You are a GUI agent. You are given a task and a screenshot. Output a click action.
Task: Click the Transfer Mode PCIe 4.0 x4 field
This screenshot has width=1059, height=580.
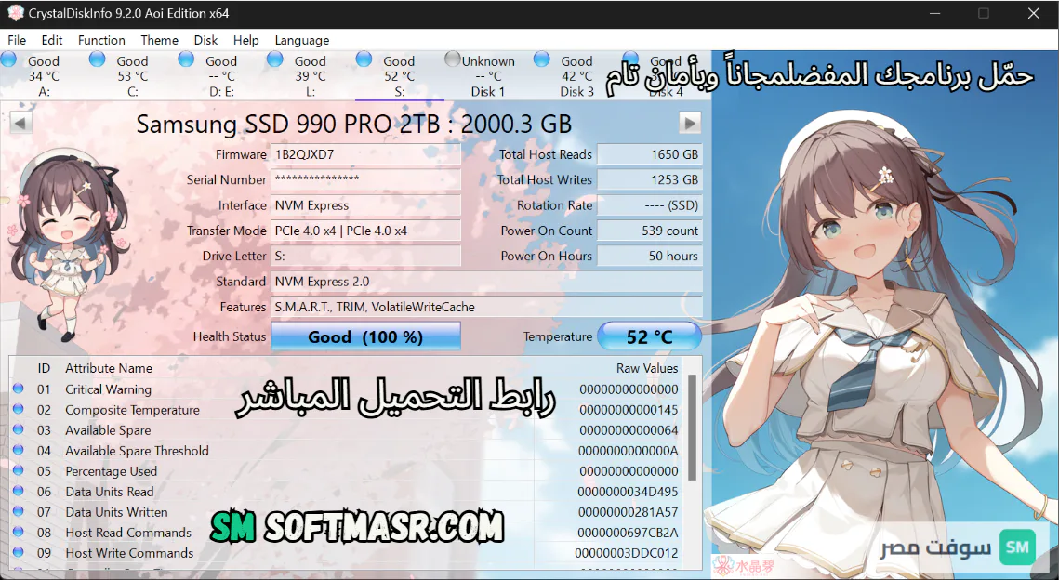pyautogui.click(x=365, y=231)
